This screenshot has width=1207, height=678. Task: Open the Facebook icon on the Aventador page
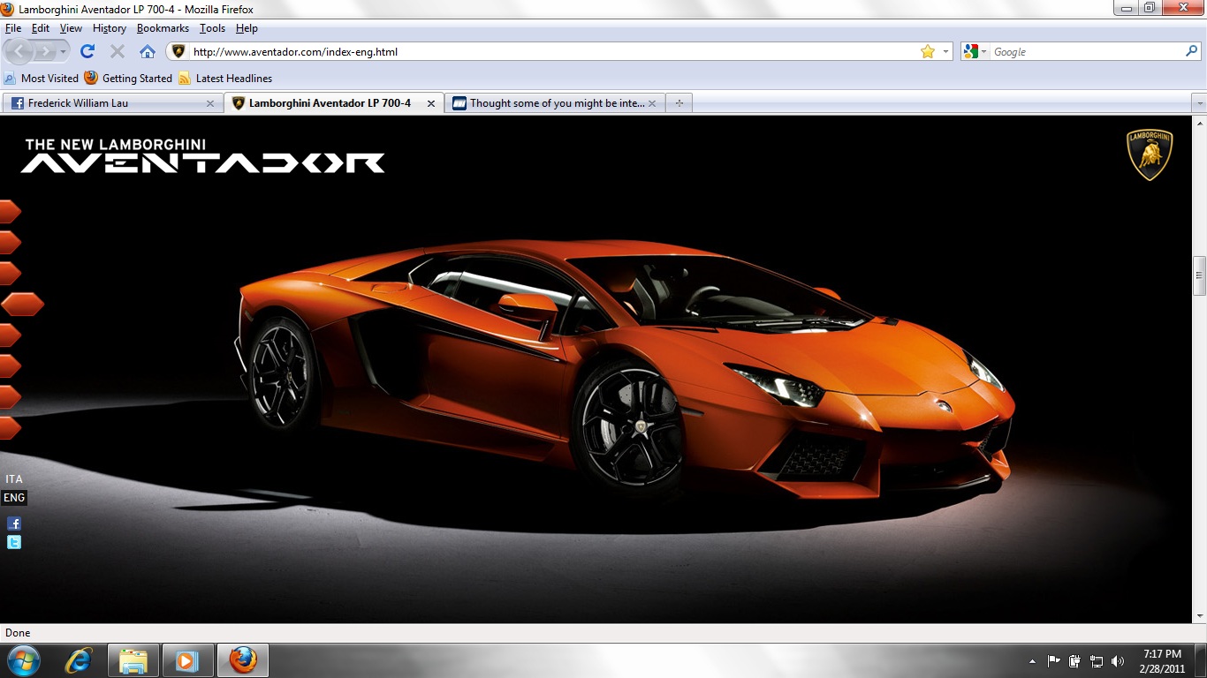14,524
